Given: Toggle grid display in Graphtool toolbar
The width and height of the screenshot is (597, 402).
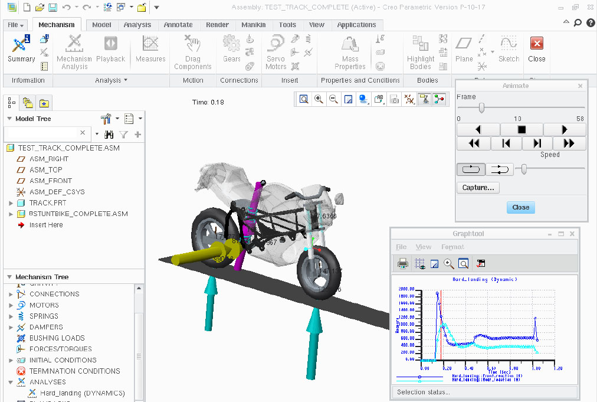Looking at the screenshot, I should coord(420,263).
